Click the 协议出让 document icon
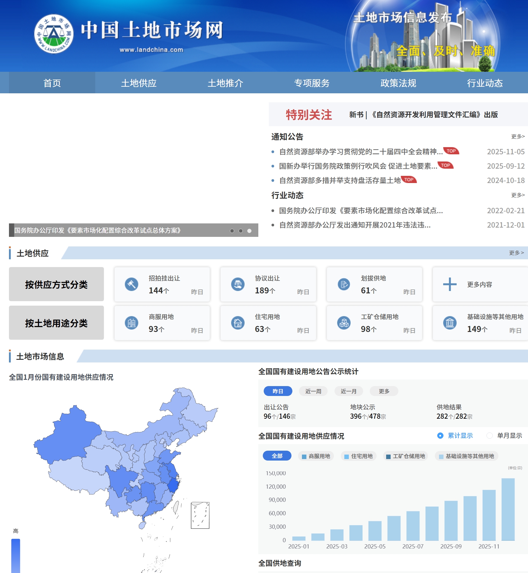The width and height of the screenshot is (528, 573). tap(237, 284)
